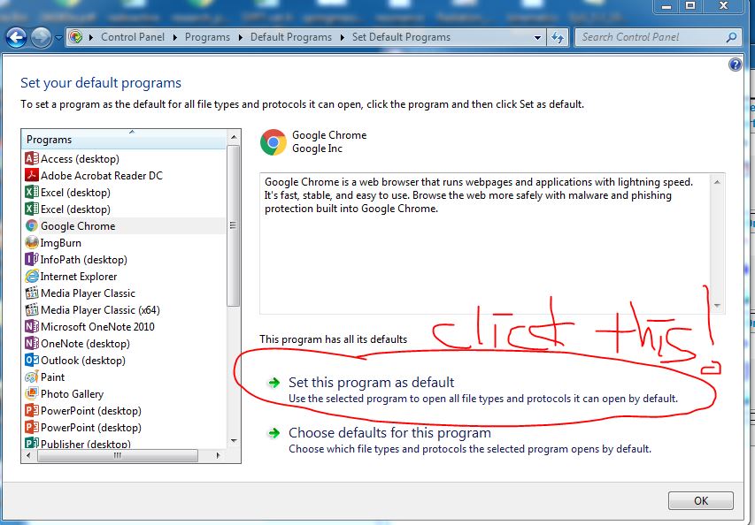Select the first PowerPoint (desktop) icon
This screenshot has height=525, width=755.
[x=31, y=411]
